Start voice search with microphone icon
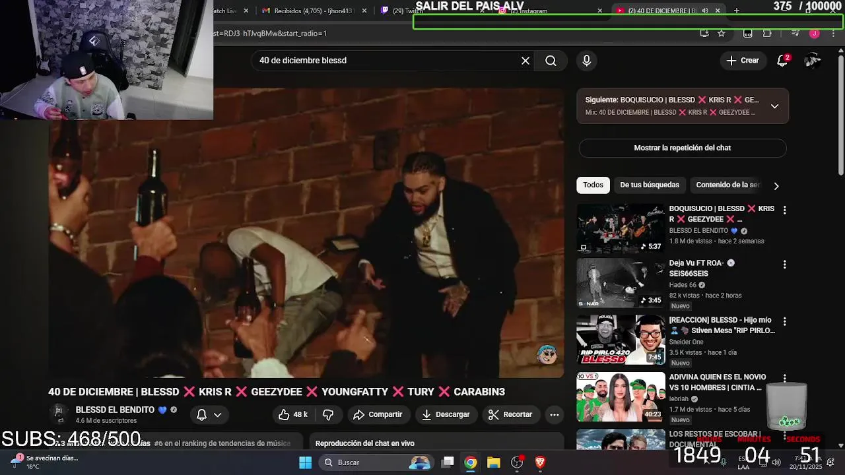This screenshot has width=845, height=475. (x=586, y=61)
